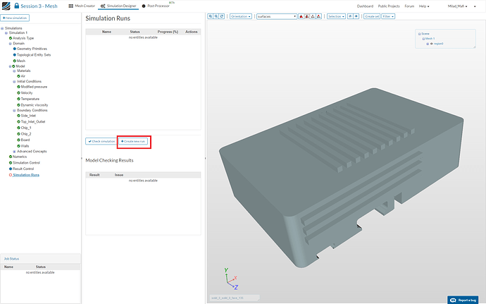Open the Orientation dropdown
The height and width of the screenshot is (304, 486).
[x=241, y=16]
